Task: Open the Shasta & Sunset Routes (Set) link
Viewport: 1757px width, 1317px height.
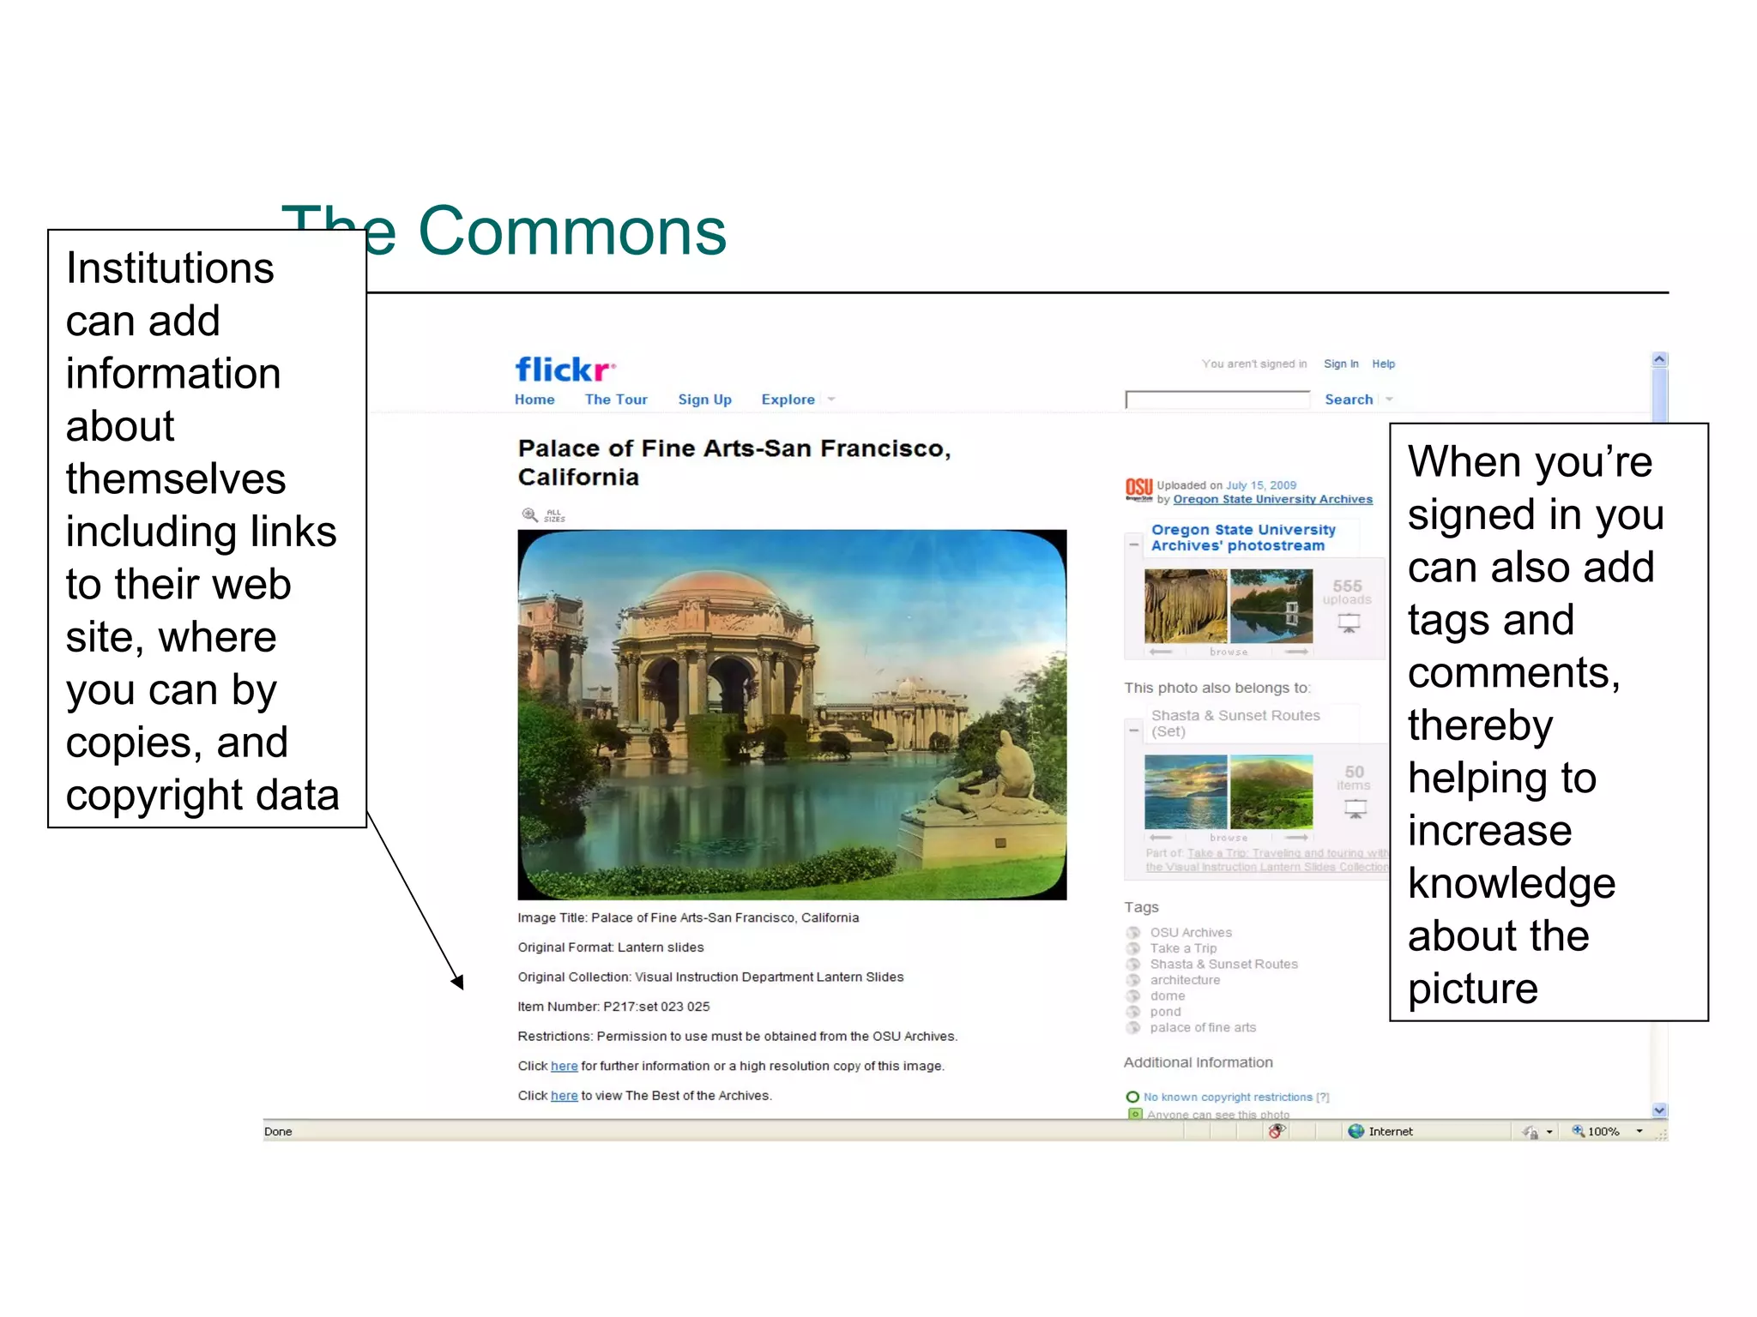Action: click(1235, 723)
